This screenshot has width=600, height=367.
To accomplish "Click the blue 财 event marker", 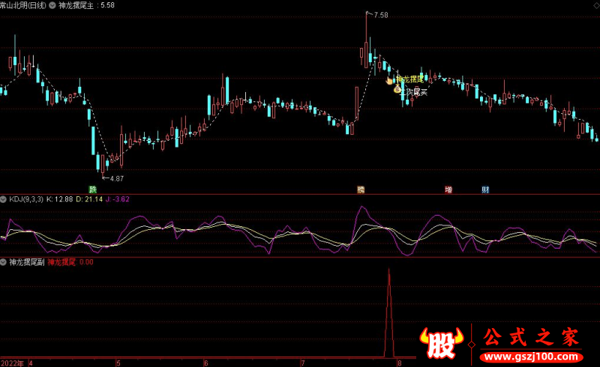I will [x=485, y=189].
